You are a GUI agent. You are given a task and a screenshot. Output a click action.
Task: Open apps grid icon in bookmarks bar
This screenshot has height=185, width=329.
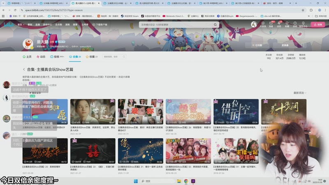(3, 16)
